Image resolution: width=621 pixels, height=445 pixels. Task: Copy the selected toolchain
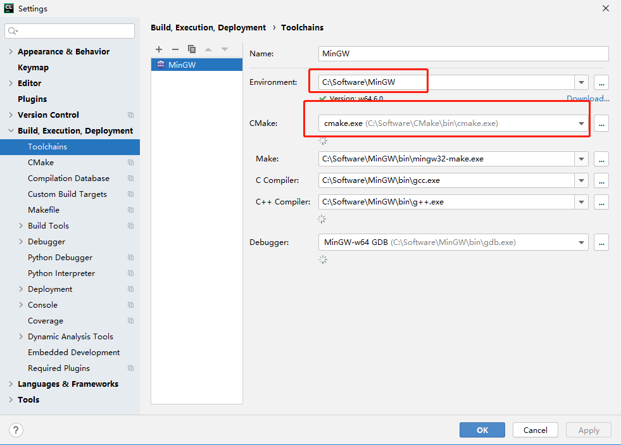click(192, 49)
